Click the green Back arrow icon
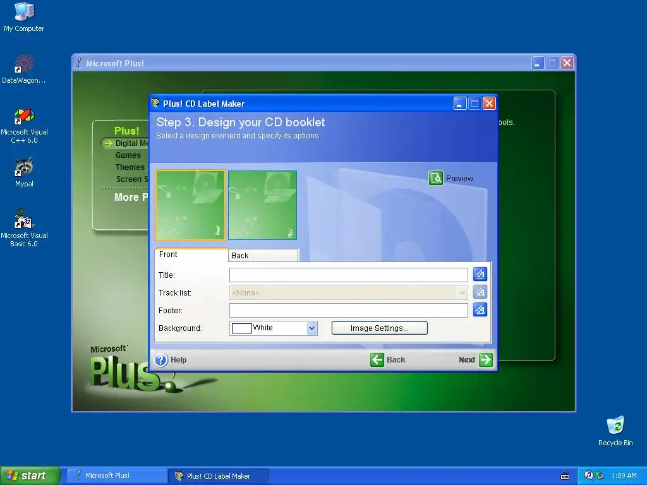The width and height of the screenshot is (647, 485). [x=377, y=359]
